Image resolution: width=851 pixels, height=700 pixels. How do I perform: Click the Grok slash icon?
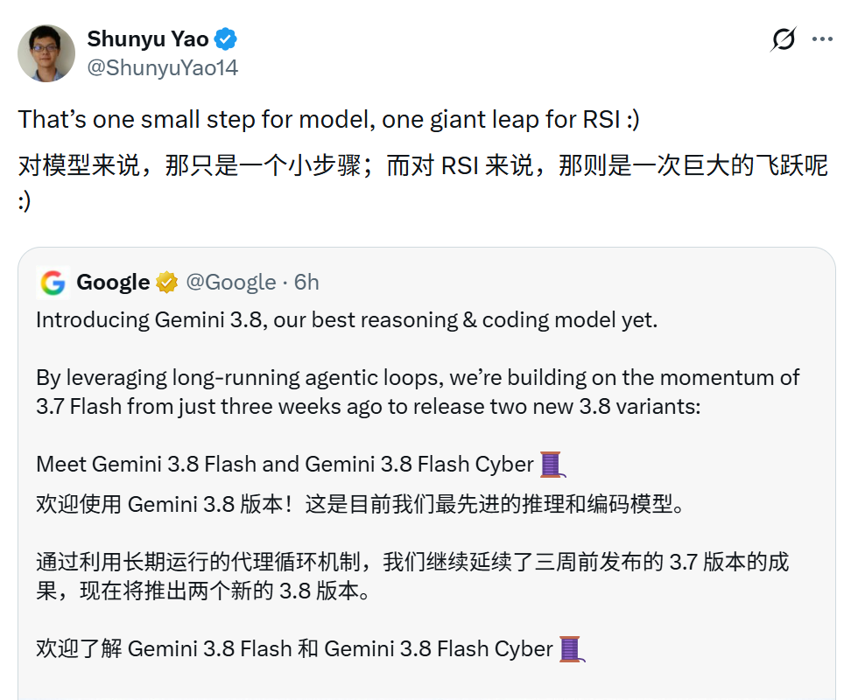pos(784,39)
